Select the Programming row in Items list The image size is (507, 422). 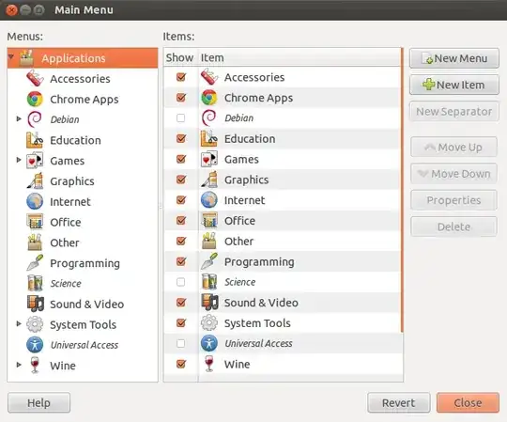coord(283,261)
